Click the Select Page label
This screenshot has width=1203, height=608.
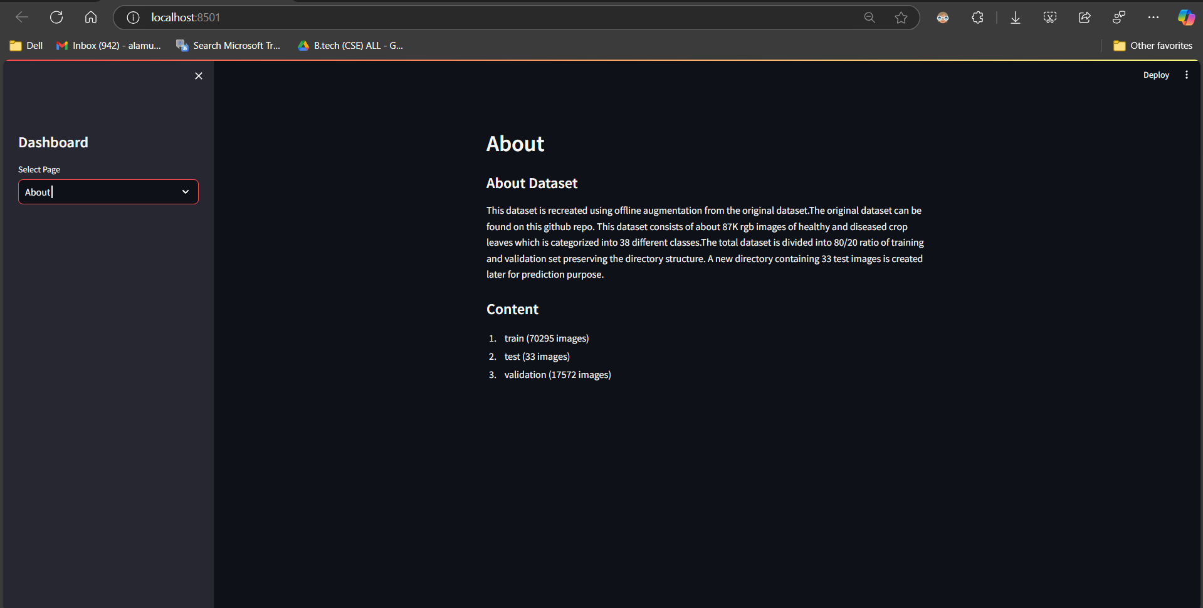[39, 169]
